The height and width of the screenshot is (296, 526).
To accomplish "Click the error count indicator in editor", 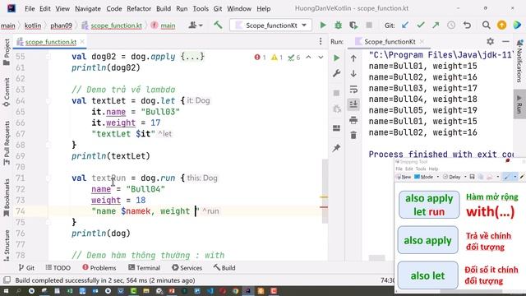I will click(260, 58).
